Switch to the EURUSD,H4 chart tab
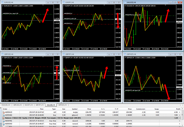Screen dimensions: 184x127 6,105
